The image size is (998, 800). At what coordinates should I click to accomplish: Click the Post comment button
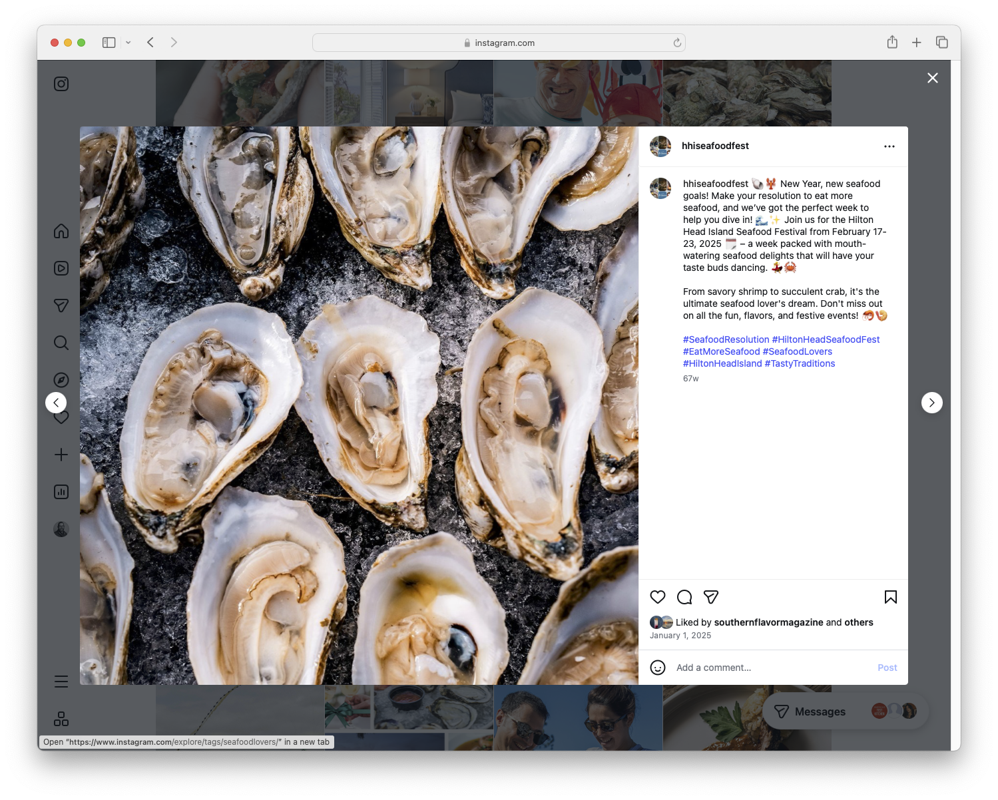(887, 668)
